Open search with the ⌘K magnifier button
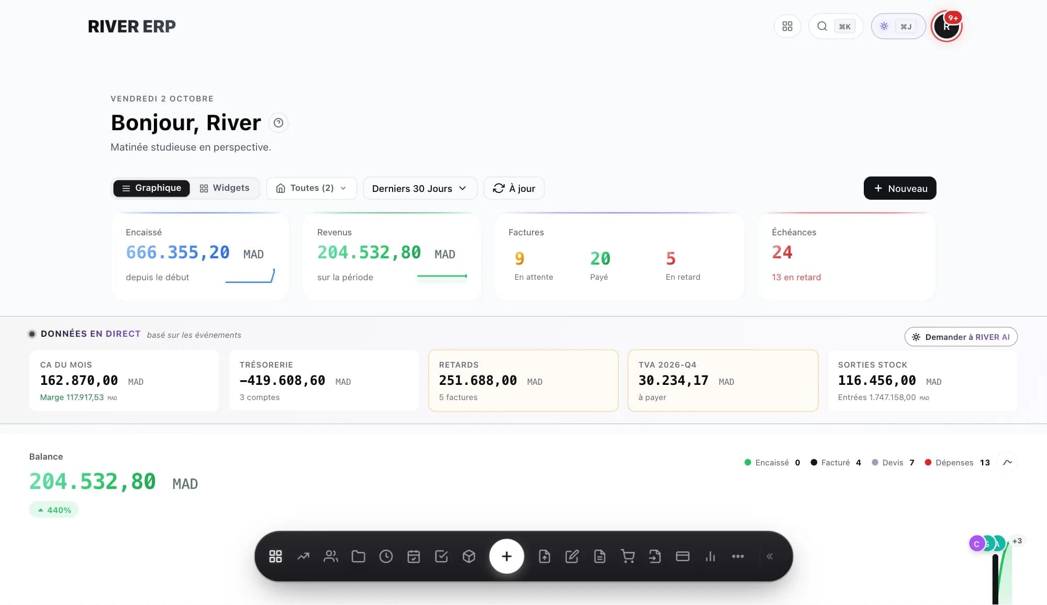 [836, 26]
